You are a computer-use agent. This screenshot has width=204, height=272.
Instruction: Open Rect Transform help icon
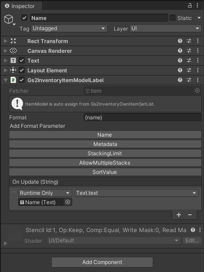tap(180, 41)
